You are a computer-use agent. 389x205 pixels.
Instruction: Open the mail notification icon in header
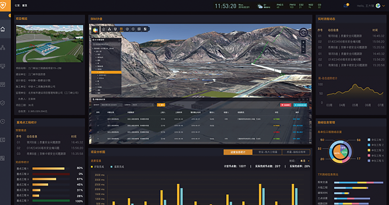(x=346, y=6)
